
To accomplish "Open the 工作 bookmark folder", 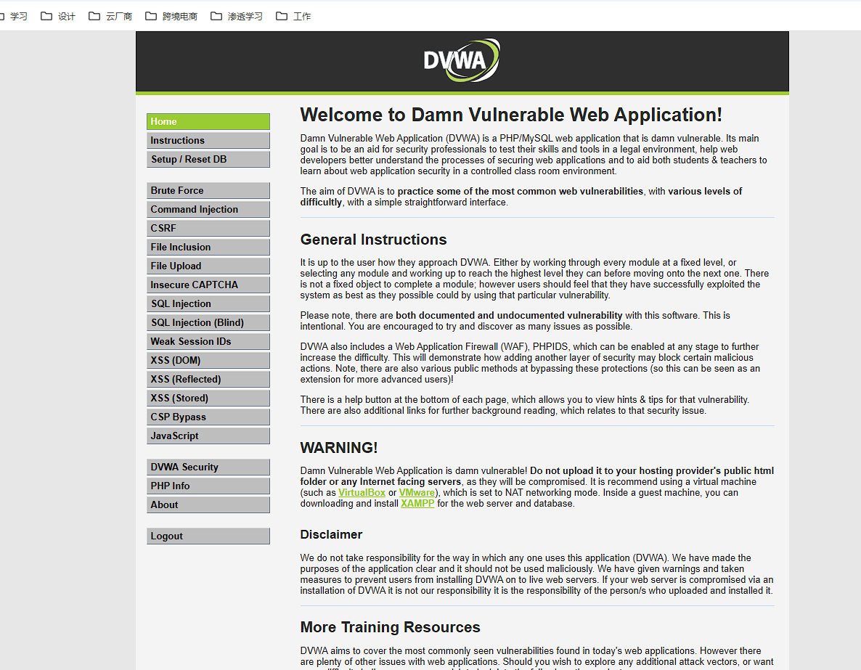I will [x=293, y=16].
